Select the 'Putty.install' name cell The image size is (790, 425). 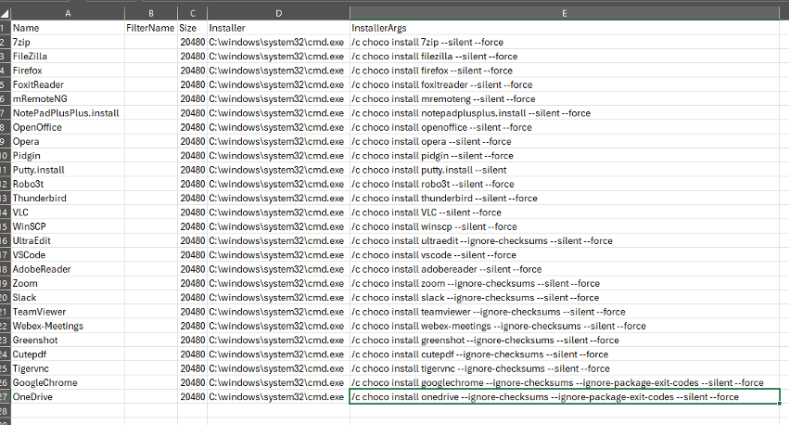[x=68, y=170]
